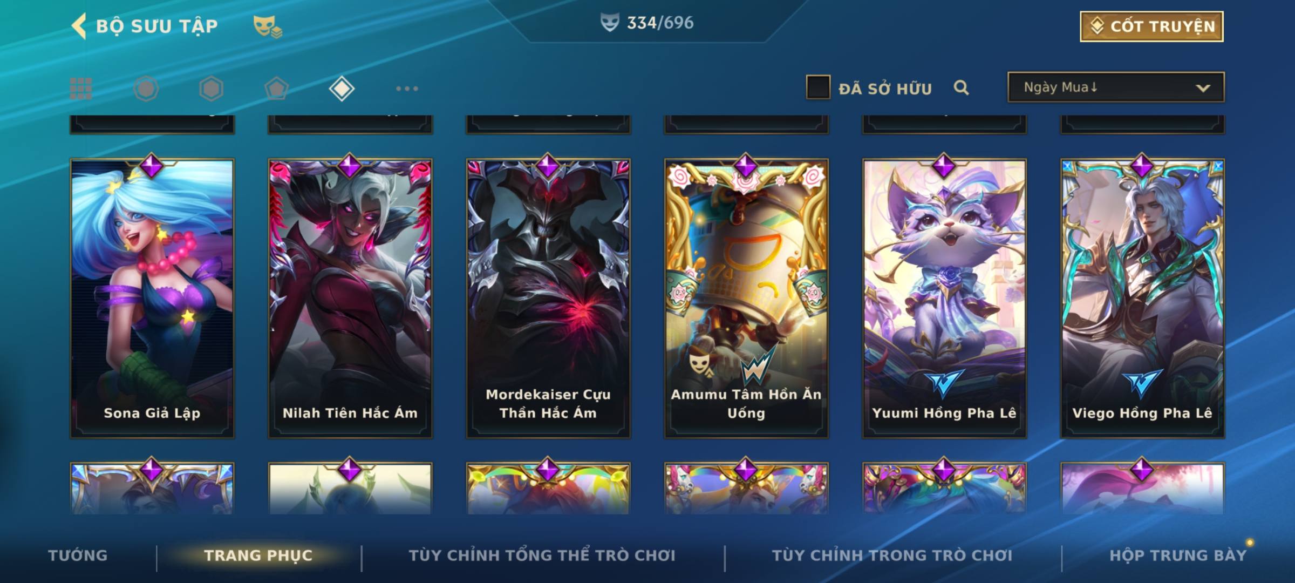1295x583 pixels.
Task: Open Tùy Chỉnh Tổng Thể Trò Chơi tab
Action: coord(542,555)
